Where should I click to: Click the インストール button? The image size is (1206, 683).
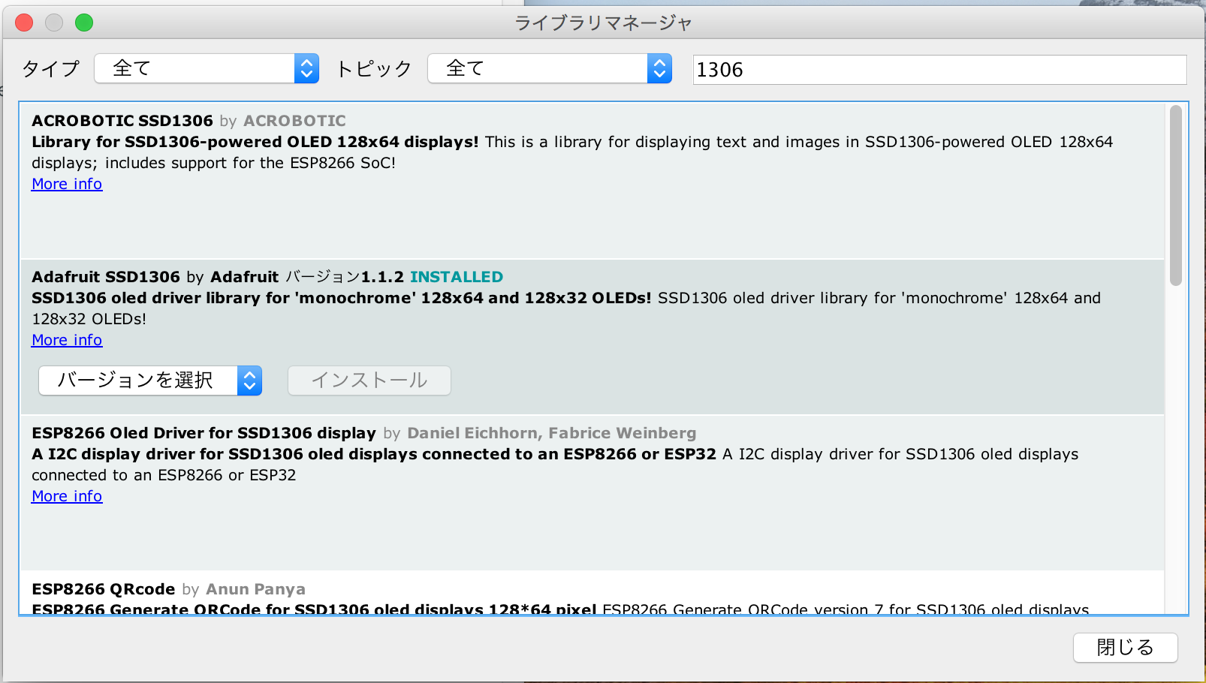tap(369, 381)
